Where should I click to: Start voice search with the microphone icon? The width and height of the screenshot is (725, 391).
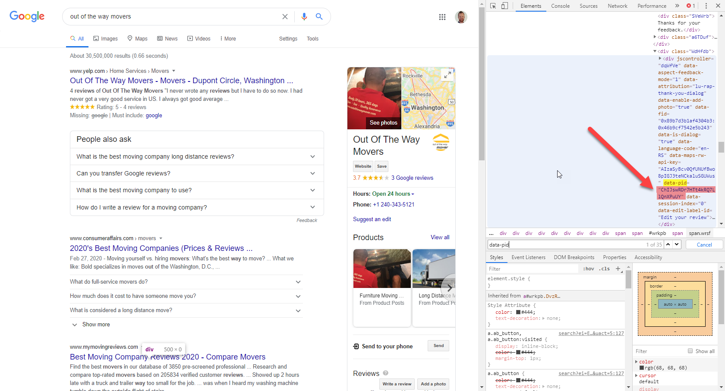pos(304,17)
